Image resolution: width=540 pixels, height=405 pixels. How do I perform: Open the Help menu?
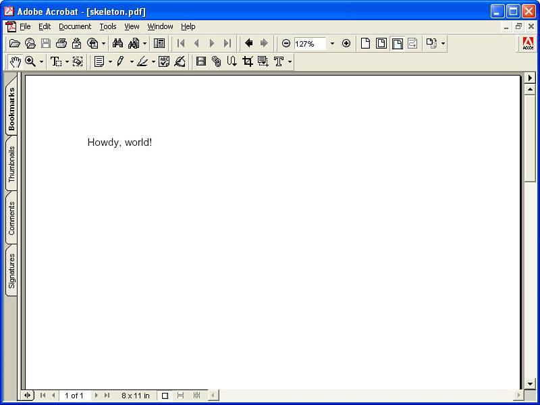pyautogui.click(x=188, y=26)
